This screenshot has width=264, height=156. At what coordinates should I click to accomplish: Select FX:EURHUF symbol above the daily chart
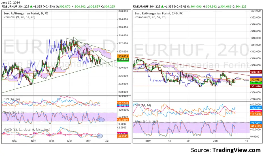tap(9, 7)
